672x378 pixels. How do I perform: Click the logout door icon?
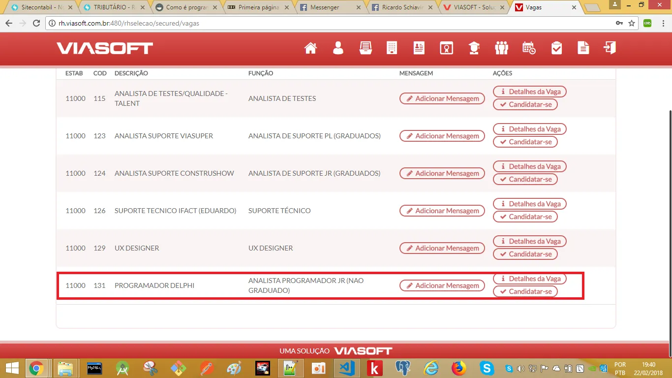[x=610, y=48]
